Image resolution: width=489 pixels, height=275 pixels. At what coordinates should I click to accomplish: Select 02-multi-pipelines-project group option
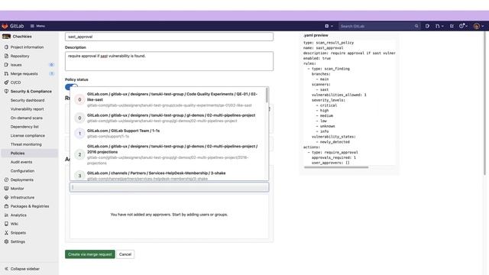tap(168, 118)
